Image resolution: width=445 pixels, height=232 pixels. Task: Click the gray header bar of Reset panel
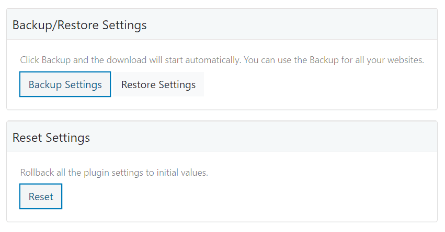[x=261, y=138]
